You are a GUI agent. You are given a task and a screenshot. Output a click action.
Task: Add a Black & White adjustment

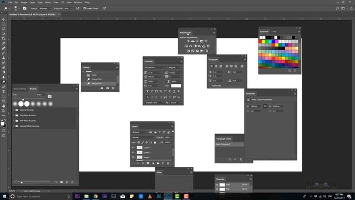pyautogui.click(x=195, y=46)
